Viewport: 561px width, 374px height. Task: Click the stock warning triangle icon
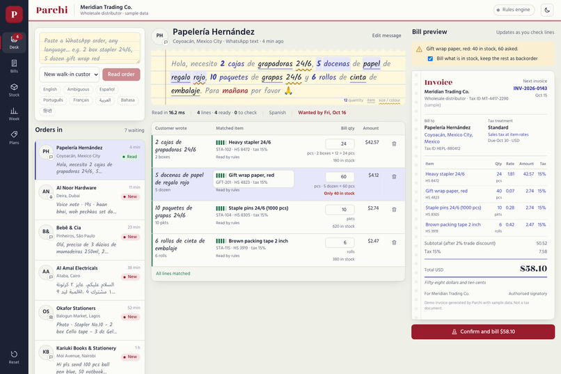coord(419,49)
